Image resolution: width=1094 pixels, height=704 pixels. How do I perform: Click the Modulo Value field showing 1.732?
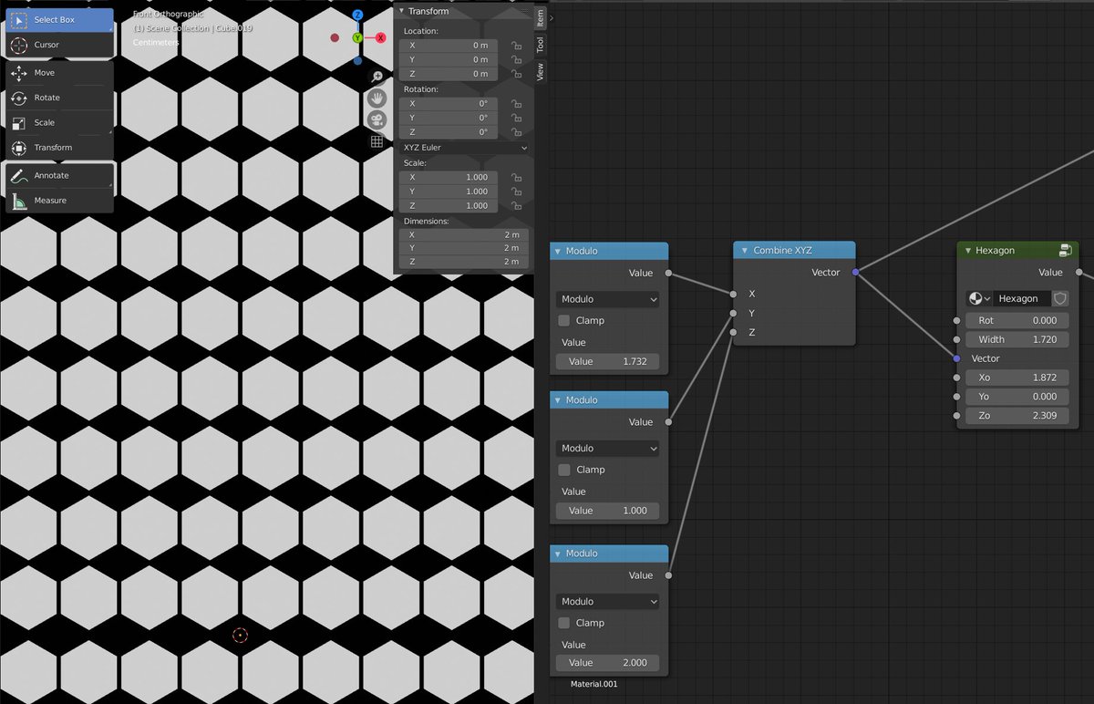607,361
